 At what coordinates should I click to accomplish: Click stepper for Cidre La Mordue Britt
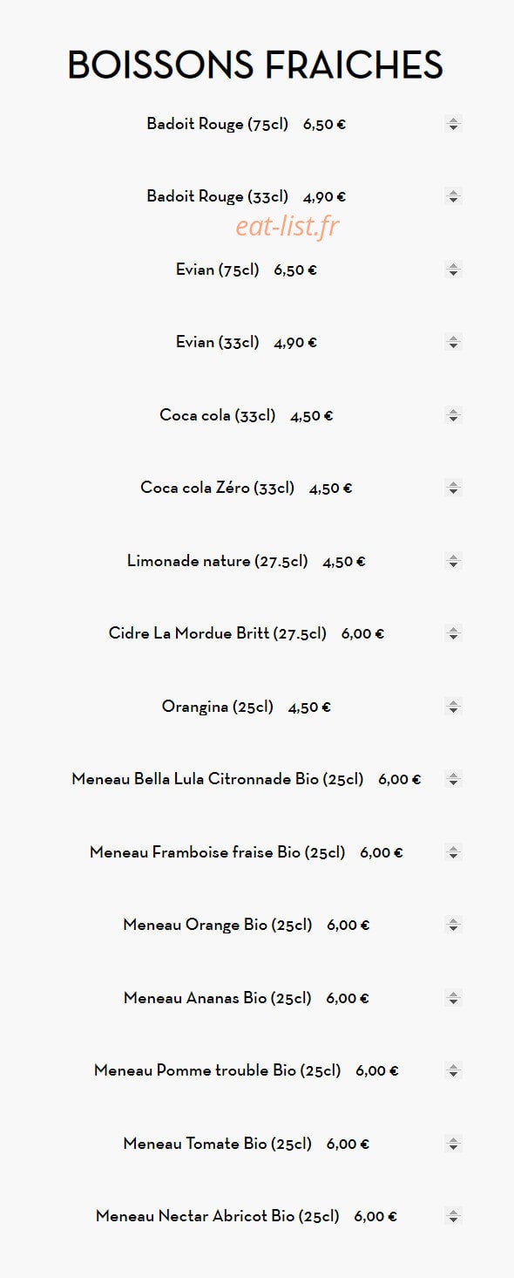pos(453,633)
